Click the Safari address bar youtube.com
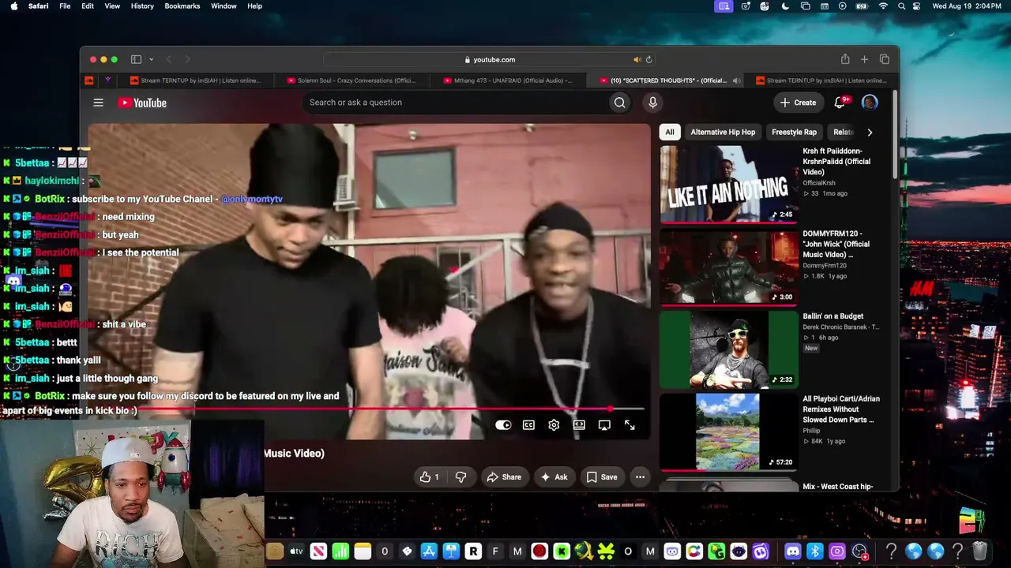1011x568 pixels. tap(490, 59)
